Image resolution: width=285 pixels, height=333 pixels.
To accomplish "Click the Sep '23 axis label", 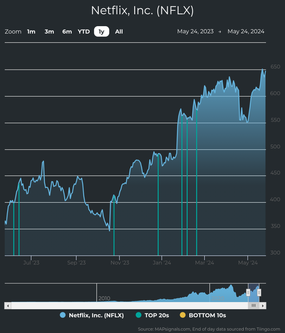I will 76,263.
